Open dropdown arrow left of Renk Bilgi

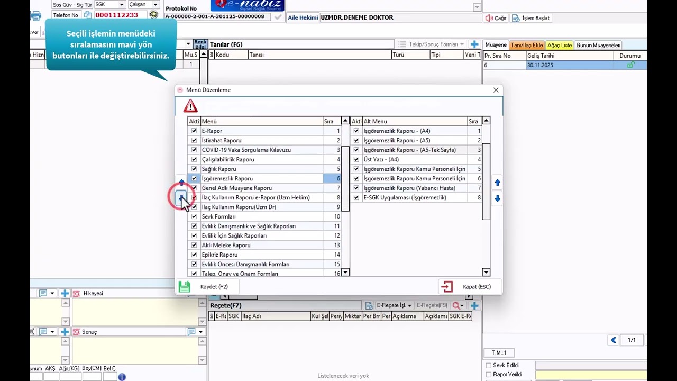(188, 44)
